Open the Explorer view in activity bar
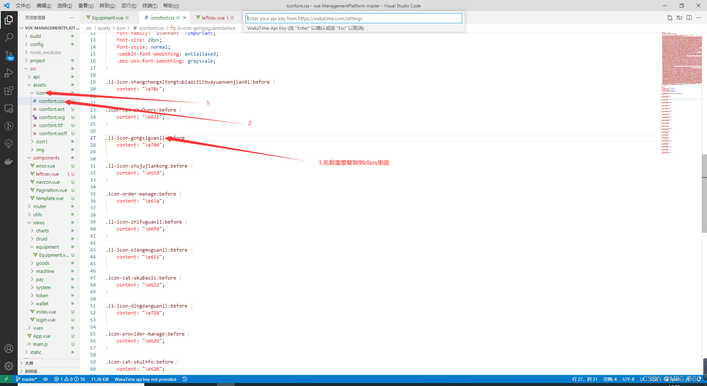This screenshot has width=707, height=386. (x=9, y=20)
